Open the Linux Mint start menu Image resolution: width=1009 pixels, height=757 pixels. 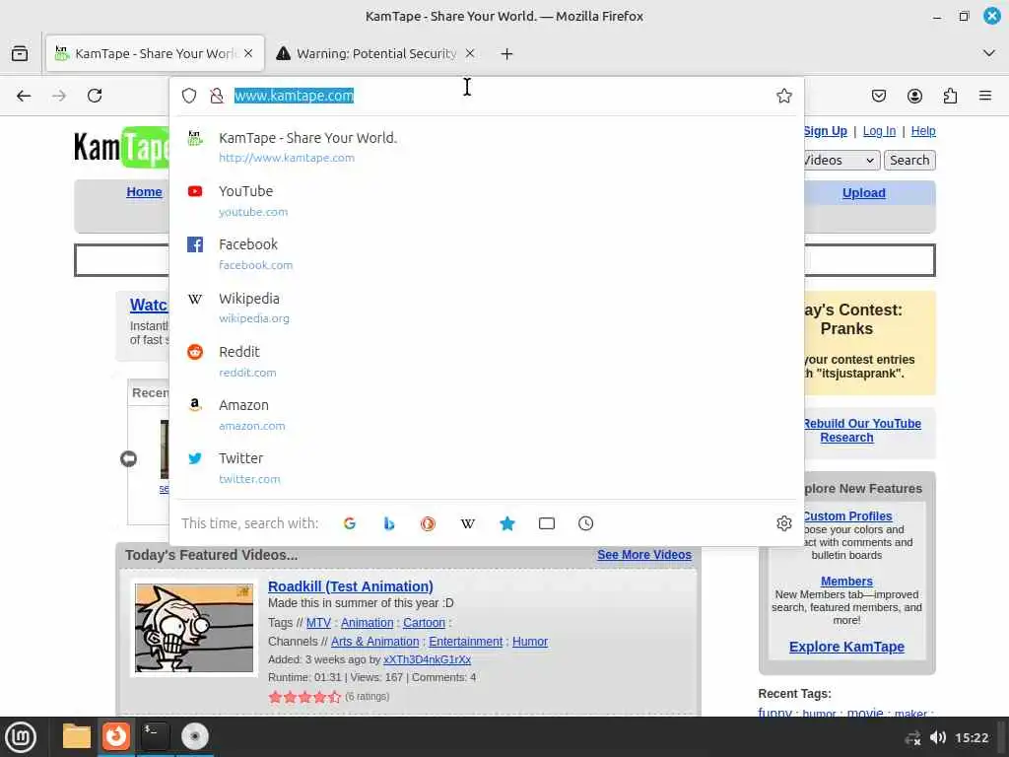21,736
